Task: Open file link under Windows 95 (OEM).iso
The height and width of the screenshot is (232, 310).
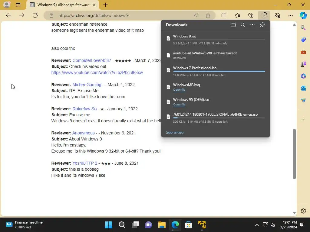Action: (179, 105)
